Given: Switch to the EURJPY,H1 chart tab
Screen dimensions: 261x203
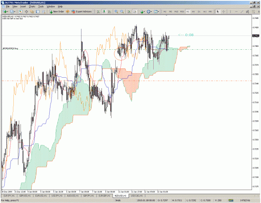Looking at the screenshot, I should click(9, 195).
